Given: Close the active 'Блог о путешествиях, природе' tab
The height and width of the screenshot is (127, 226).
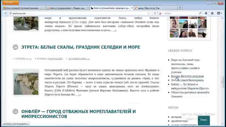Looking at the screenshot, I should click(x=132, y=8).
